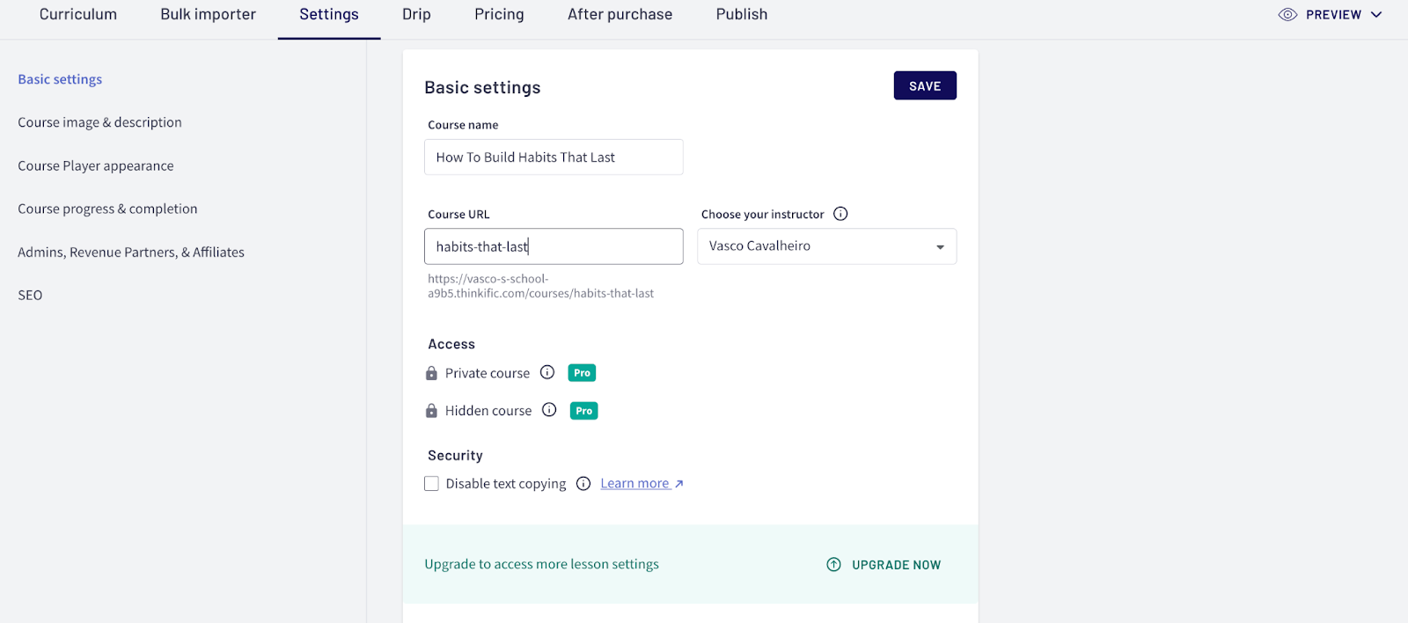Expand the Preview dropdown chevron
The image size is (1408, 623).
coord(1376,15)
